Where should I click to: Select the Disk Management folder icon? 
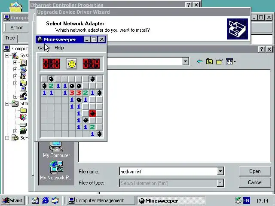coord(23,110)
